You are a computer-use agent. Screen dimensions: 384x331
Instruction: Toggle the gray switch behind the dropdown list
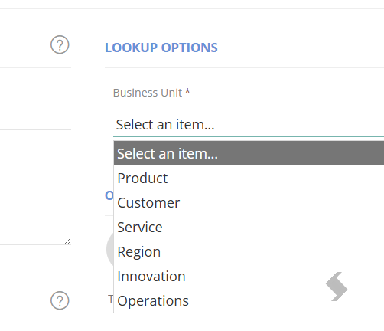(x=110, y=249)
